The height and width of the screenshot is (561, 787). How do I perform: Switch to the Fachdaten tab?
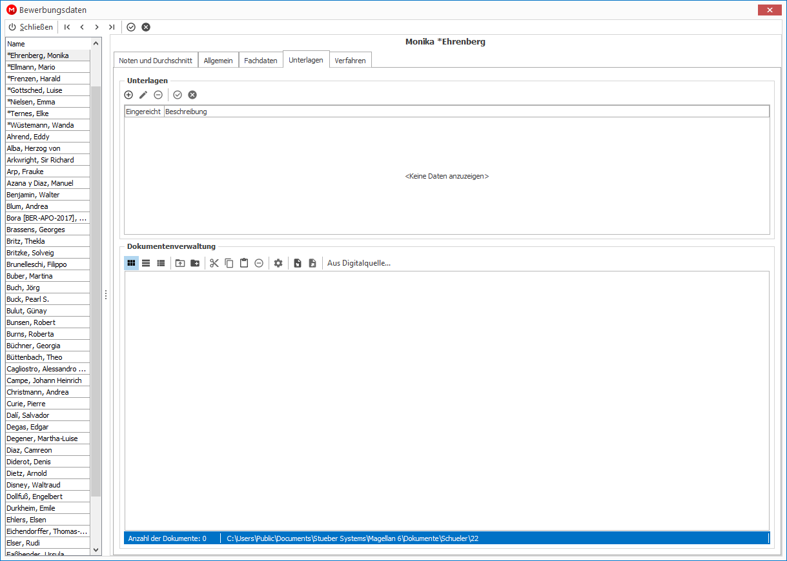pos(261,60)
